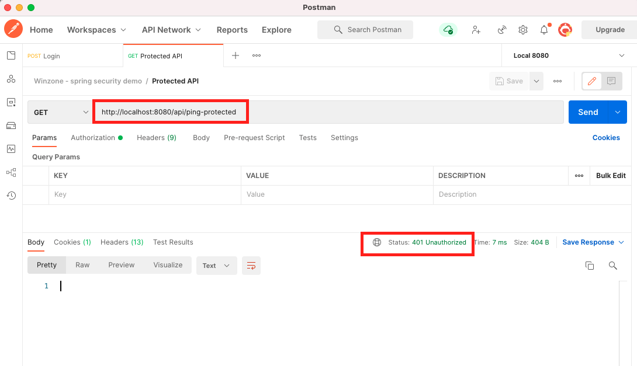Select the Raw view
Viewport: 637px width, 366px height.
pyautogui.click(x=82, y=265)
